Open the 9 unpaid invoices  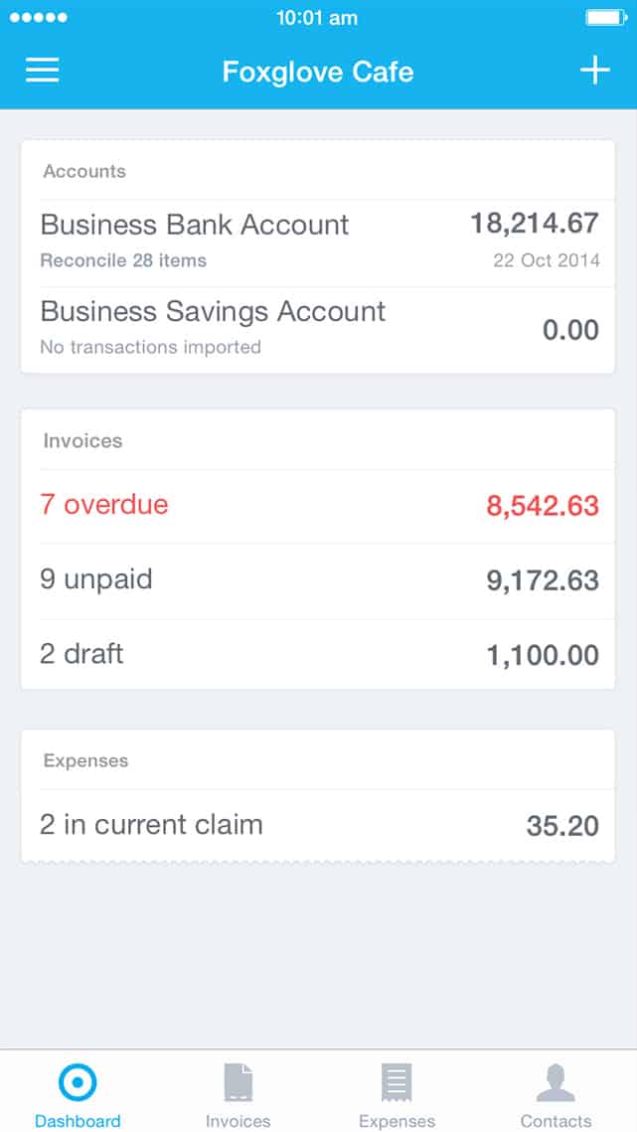318,579
